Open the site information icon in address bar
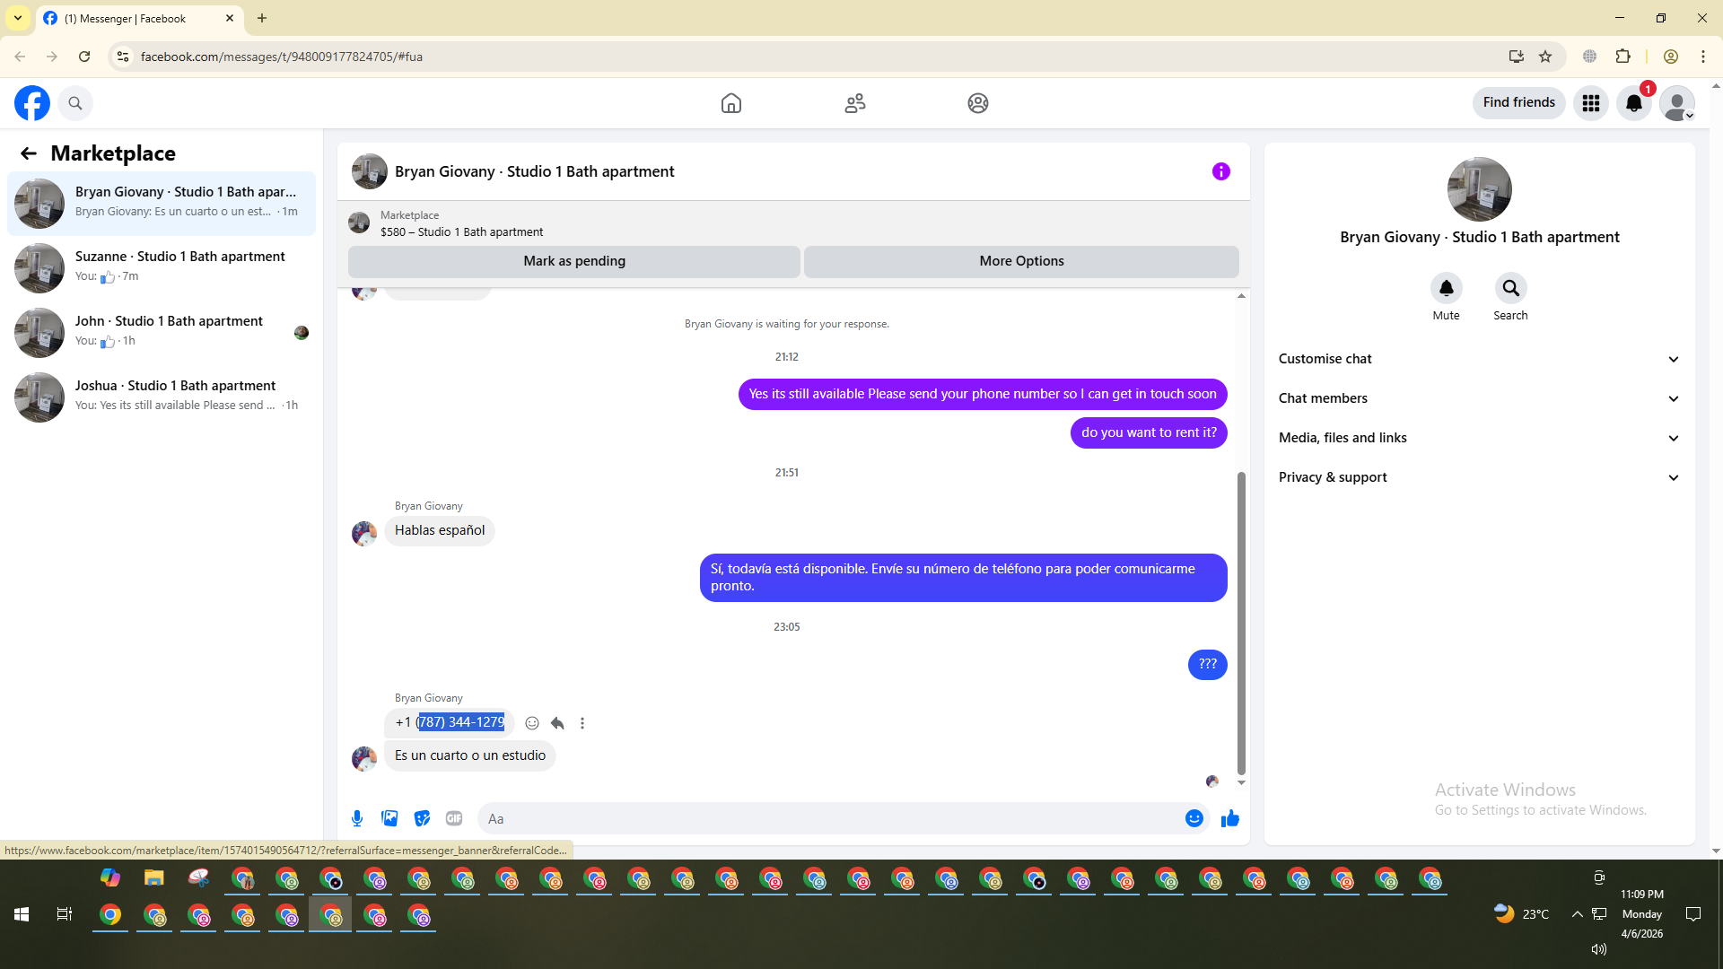Screen dimensions: 1723x969 123,57
